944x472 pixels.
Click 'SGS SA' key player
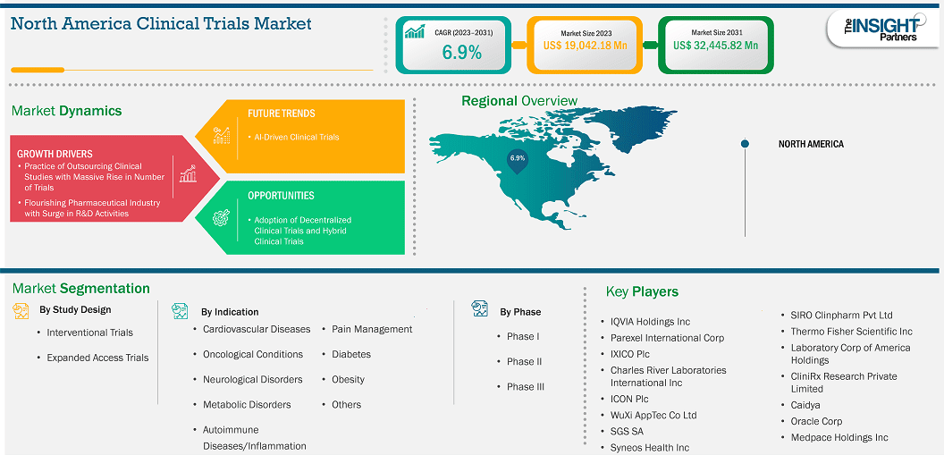tap(627, 431)
